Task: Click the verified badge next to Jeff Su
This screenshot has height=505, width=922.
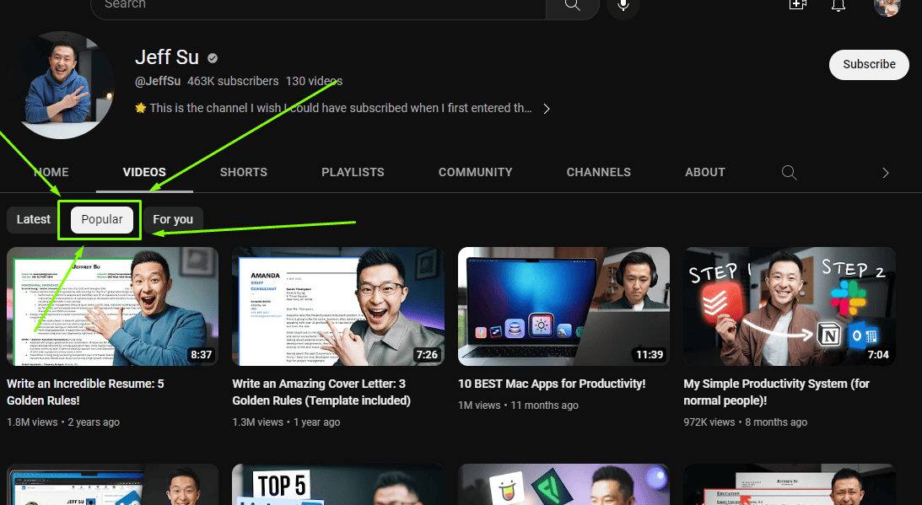Action: point(213,58)
